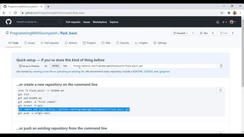244x137 pixels.
Task: Click the browser address bar
Action: 120,13
